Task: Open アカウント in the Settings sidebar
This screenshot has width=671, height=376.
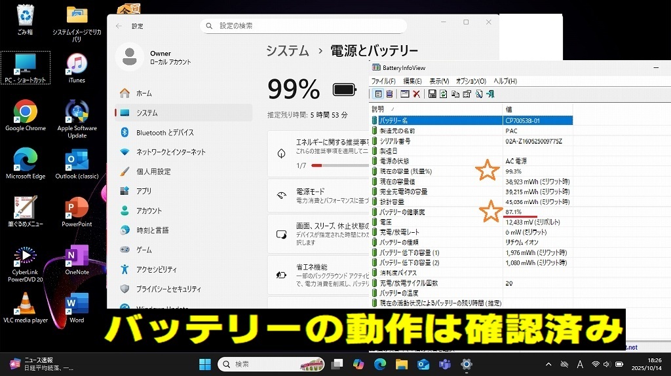Action: point(183,211)
